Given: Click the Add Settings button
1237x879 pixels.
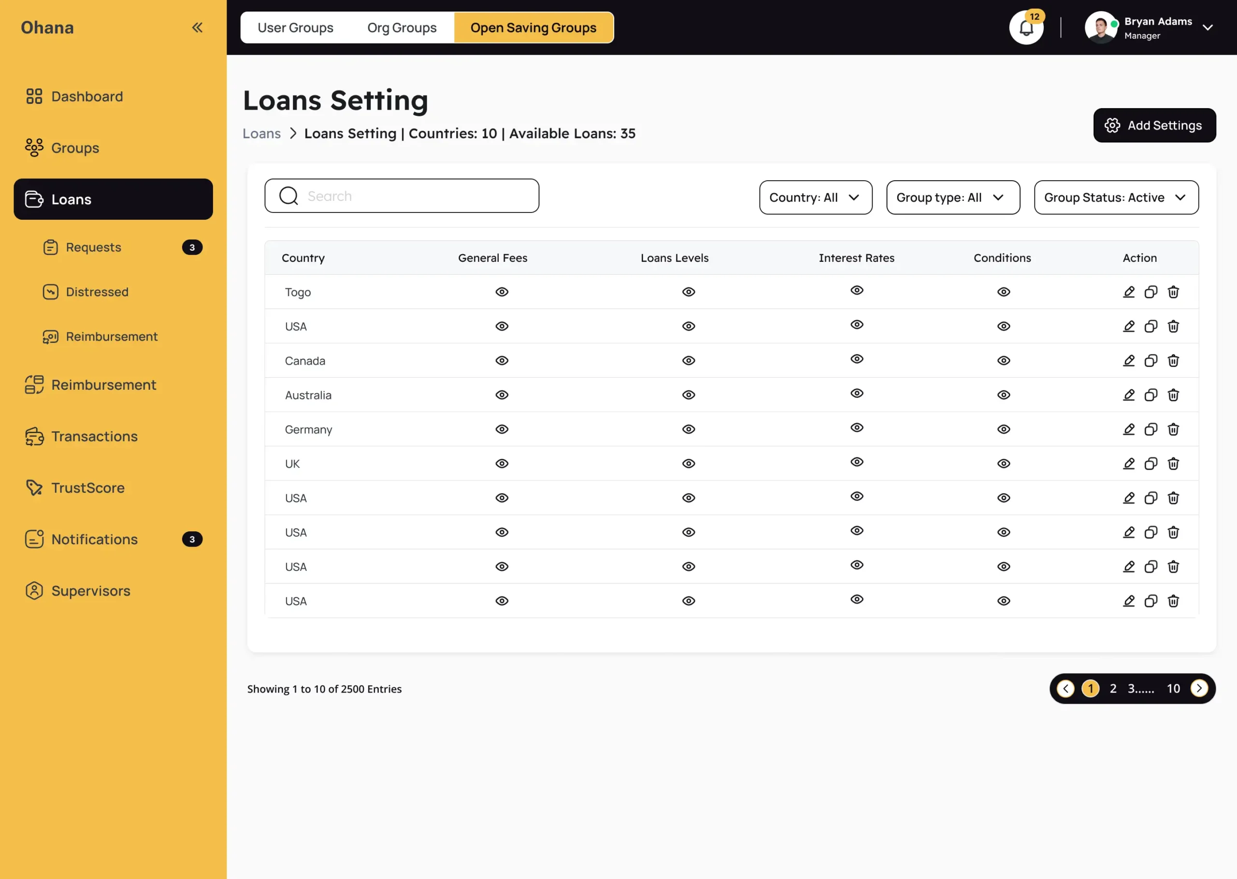Looking at the screenshot, I should point(1154,125).
